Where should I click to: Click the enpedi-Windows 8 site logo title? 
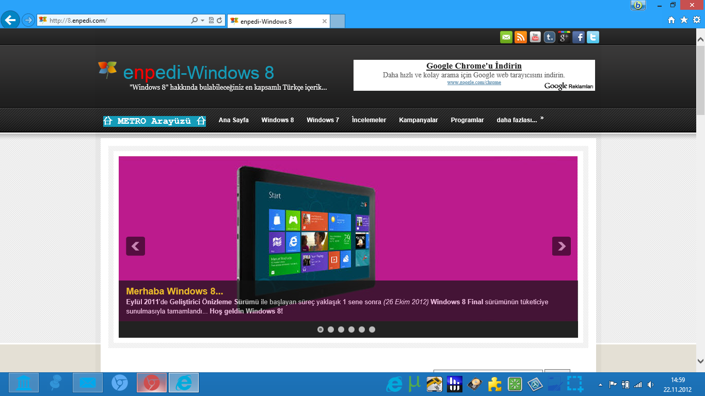[199, 73]
